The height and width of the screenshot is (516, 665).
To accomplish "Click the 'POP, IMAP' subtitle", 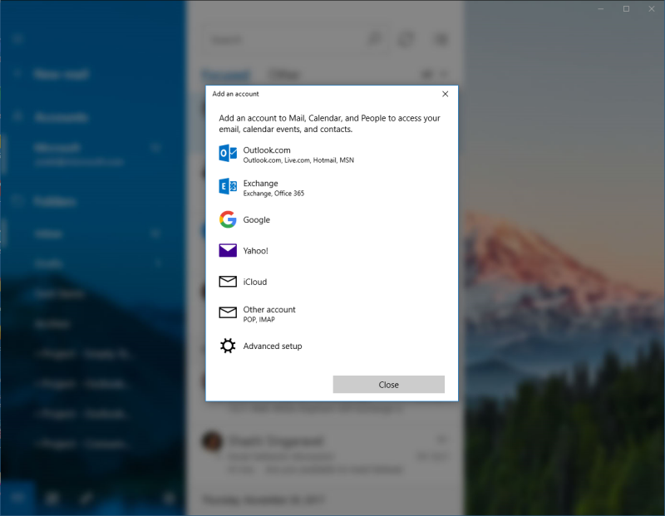I will coord(259,320).
